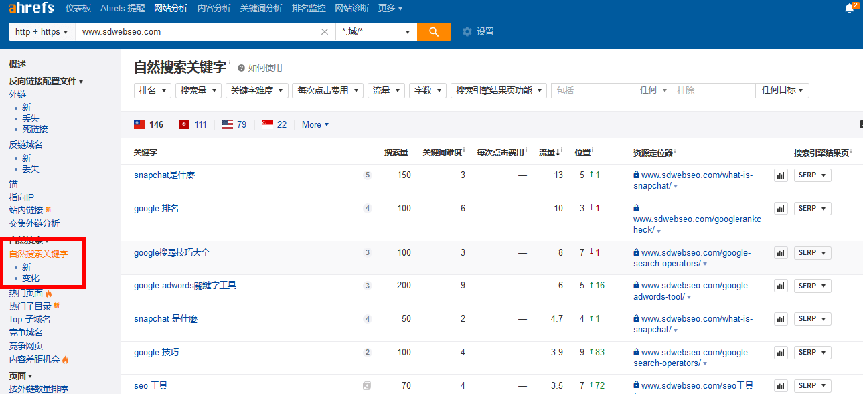Click SERP features badge 4 for google 排名
This screenshot has height=394, width=863.
click(x=367, y=209)
